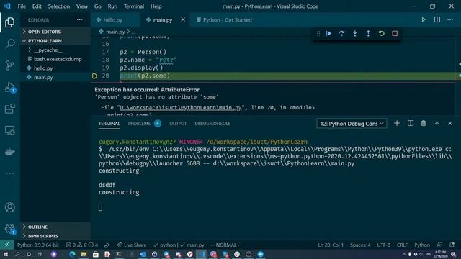Switch to the Output panel tab
461x259 pixels.
tap(178, 124)
